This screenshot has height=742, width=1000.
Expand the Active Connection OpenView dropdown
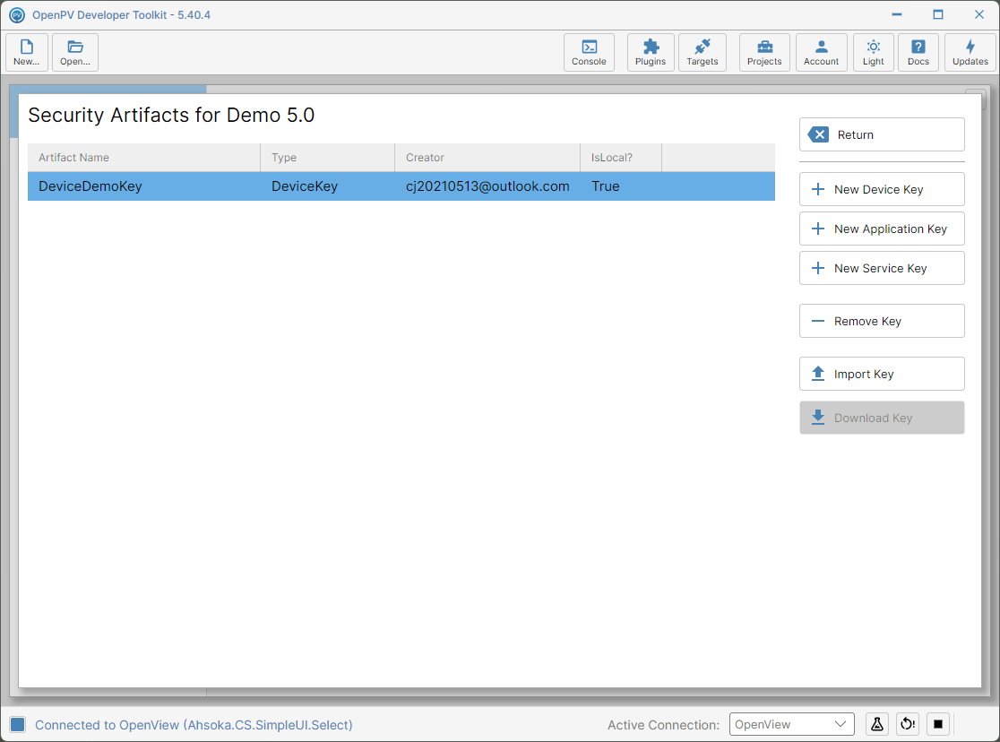[791, 724]
